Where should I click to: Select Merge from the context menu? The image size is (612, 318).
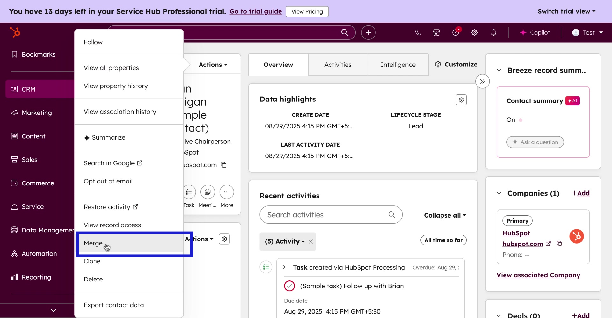[93, 243]
